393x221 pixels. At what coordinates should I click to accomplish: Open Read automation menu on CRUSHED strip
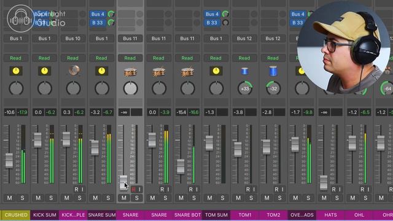click(x=15, y=58)
